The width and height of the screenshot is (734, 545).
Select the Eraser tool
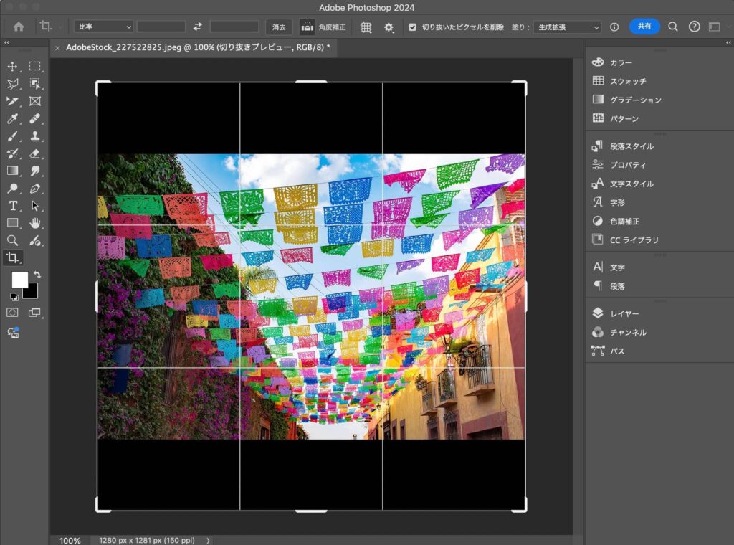[x=34, y=153]
